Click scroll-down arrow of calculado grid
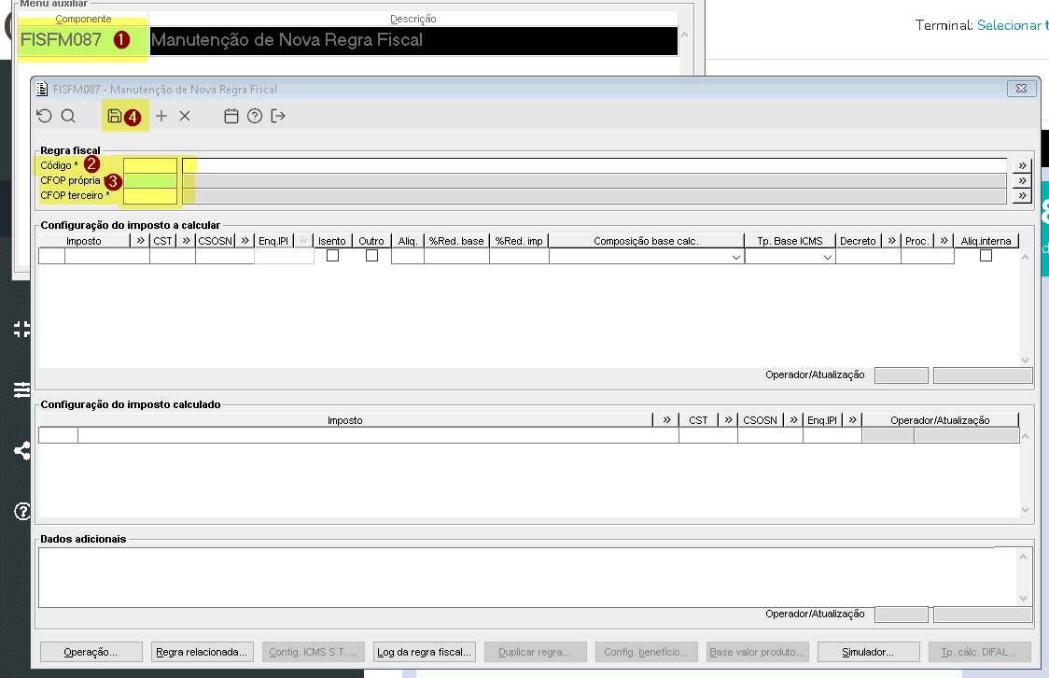 click(1025, 509)
